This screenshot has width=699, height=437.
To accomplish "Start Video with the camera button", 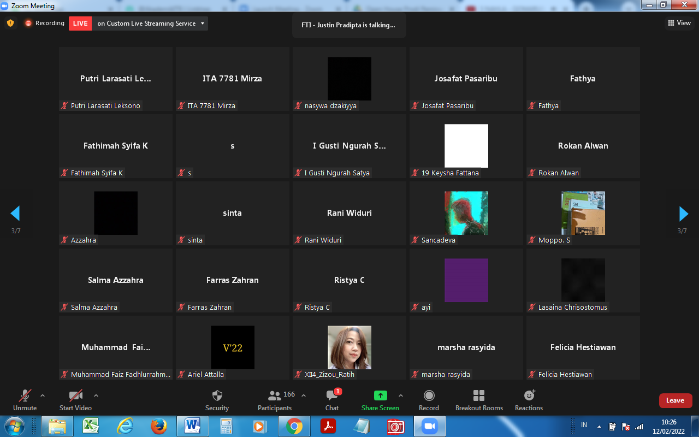I will 75,396.
